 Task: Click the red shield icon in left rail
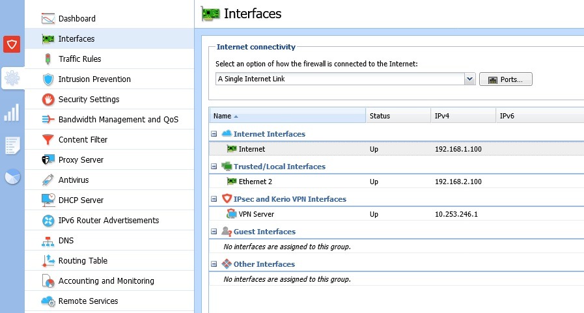[12, 44]
